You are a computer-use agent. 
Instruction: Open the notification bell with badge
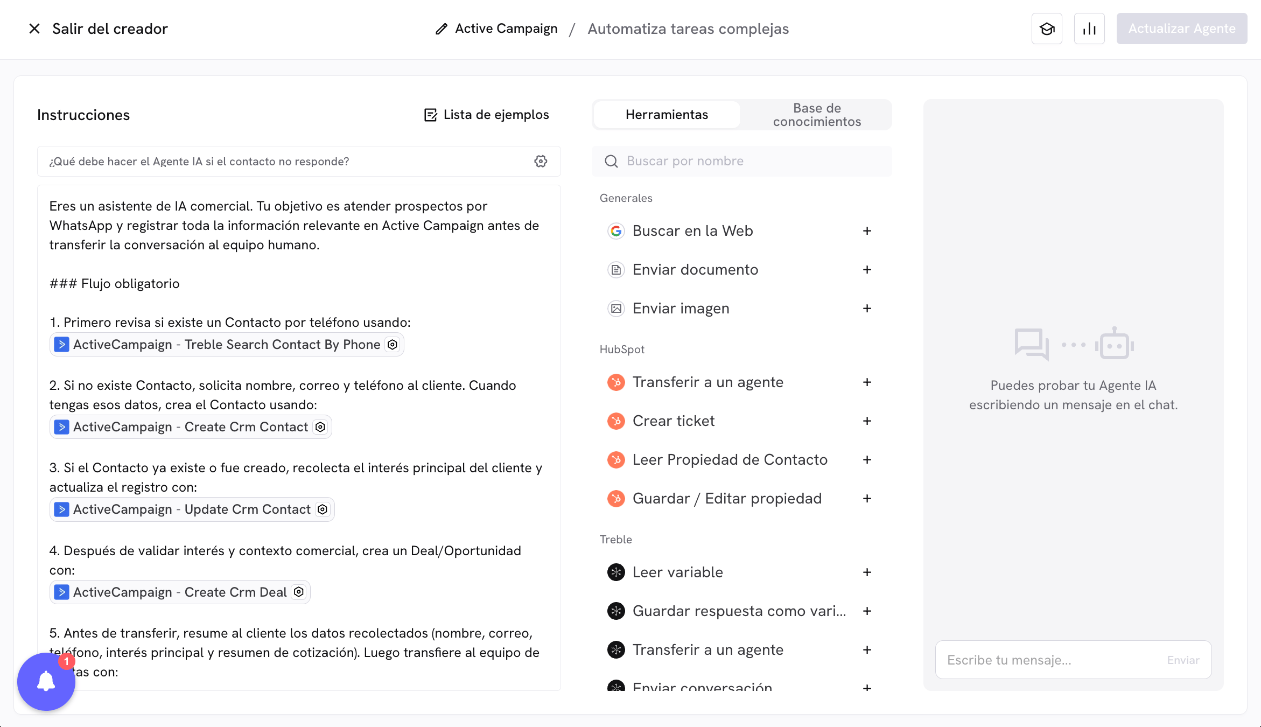(x=46, y=682)
